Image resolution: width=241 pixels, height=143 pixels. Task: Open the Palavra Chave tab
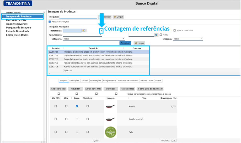(x=147, y=81)
